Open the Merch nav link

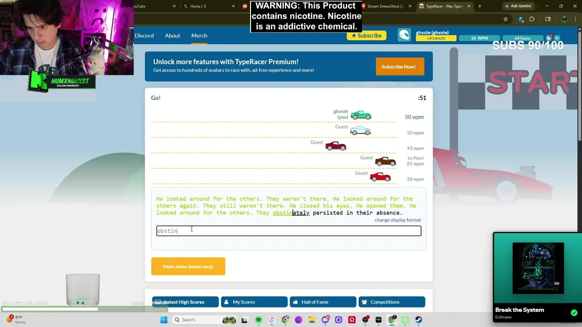(199, 35)
